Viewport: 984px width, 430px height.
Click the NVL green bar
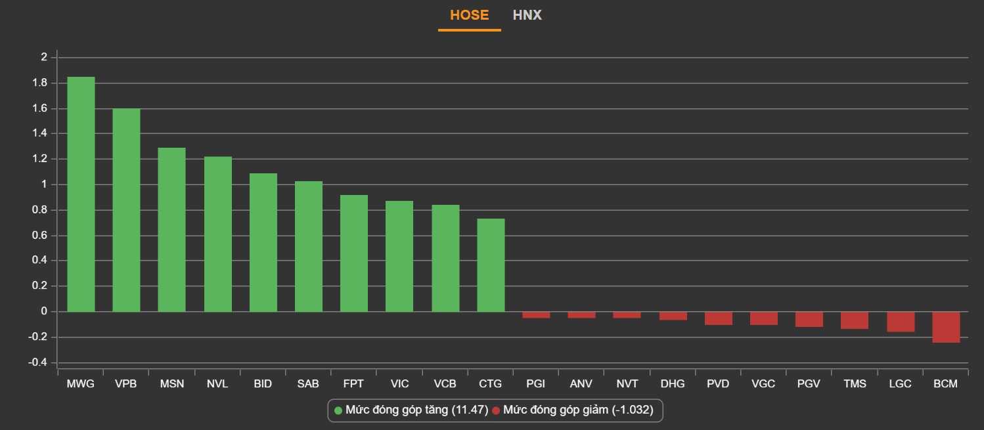(217, 234)
